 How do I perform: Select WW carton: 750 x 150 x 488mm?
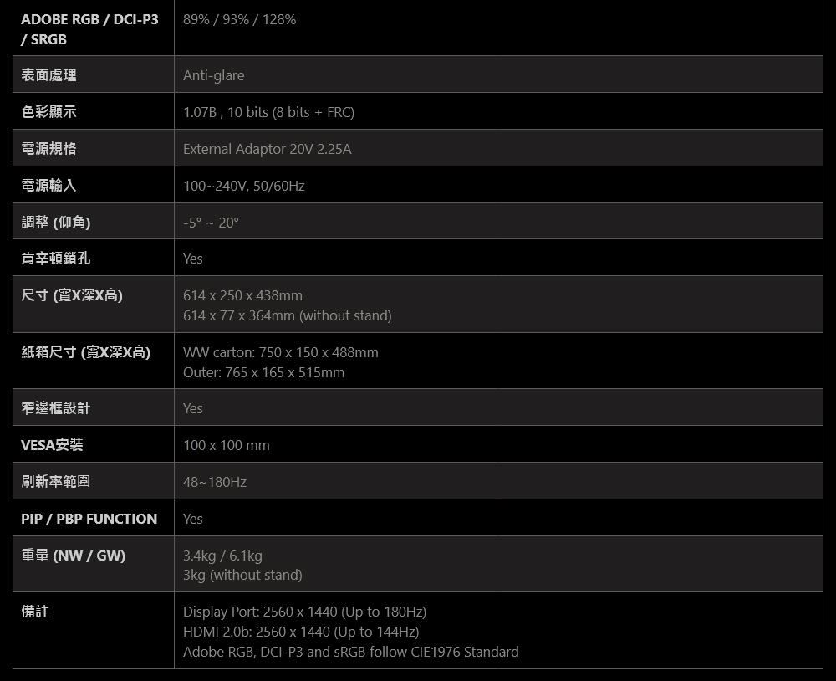coord(280,353)
